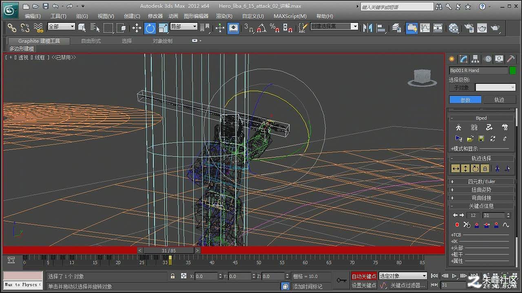The height and width of the screenshot is (293, 522).
Task: Toggle Lock COM Keying padlock
Action: click(485, 168)
